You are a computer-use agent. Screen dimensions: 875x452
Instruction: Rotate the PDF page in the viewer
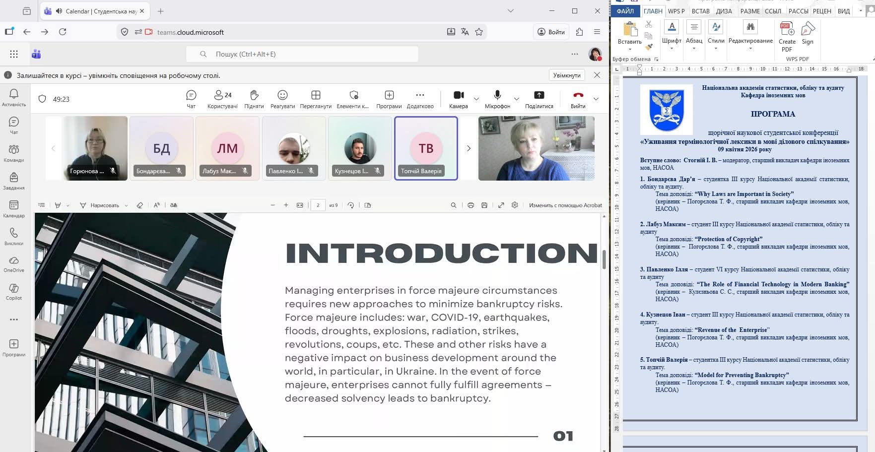click(x=351, y=205)
